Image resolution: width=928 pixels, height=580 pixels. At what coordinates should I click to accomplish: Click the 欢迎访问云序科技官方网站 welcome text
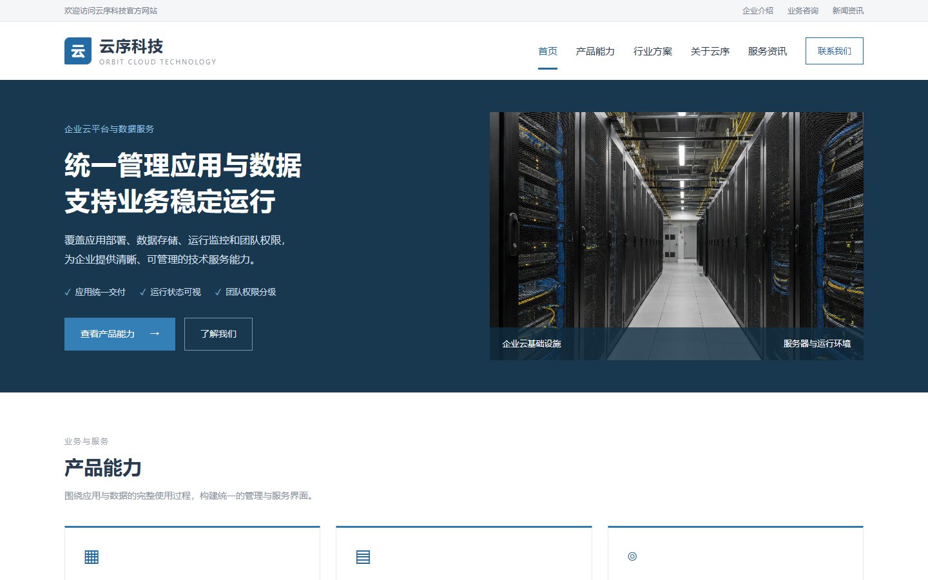[111, 10]
